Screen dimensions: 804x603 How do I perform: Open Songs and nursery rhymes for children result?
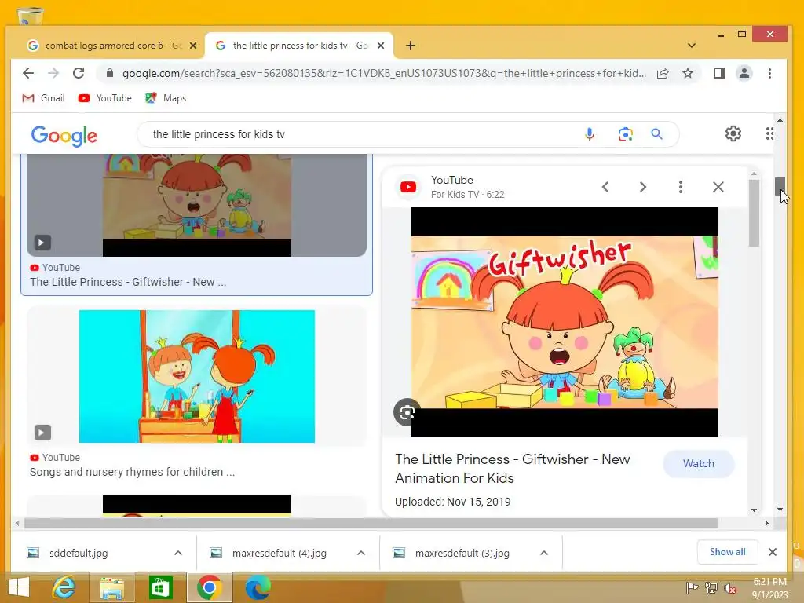click(132, 472)
